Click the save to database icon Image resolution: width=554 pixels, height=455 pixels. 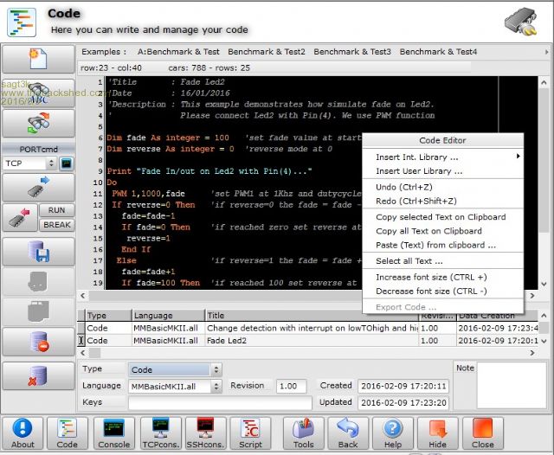[38, 252]
